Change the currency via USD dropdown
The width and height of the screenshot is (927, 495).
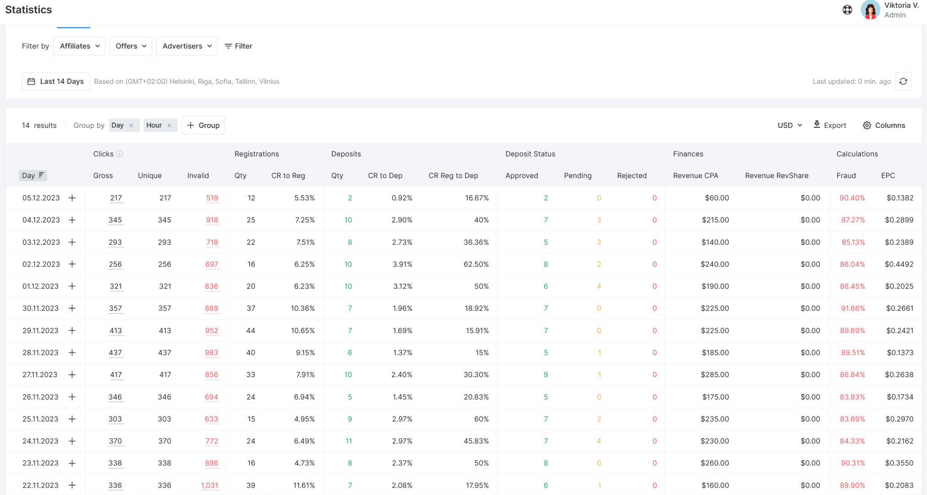point(789,125)
